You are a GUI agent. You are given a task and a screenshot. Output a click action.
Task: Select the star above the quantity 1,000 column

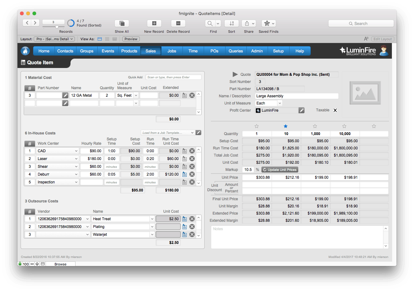tap(315, 126)
